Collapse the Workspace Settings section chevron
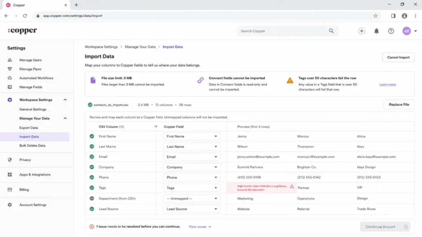The image size is (422, 237). (65, 100)
